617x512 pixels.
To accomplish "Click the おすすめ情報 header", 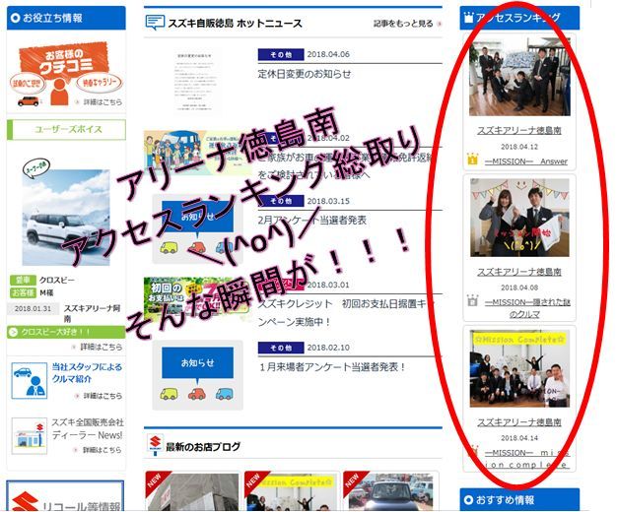I will pyautogui.click(x=519, y=499).
